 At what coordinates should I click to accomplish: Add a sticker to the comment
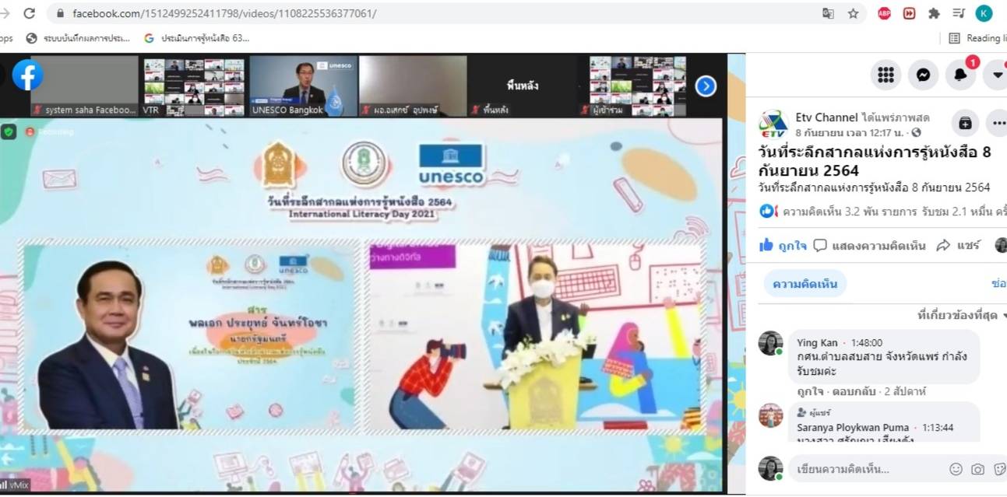coord(999,469)
